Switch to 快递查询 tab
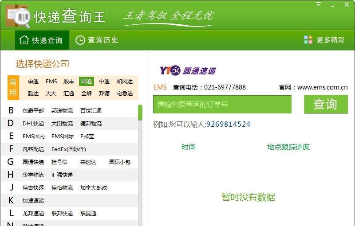This screenshot has width=355, height=226. [42, 40]
